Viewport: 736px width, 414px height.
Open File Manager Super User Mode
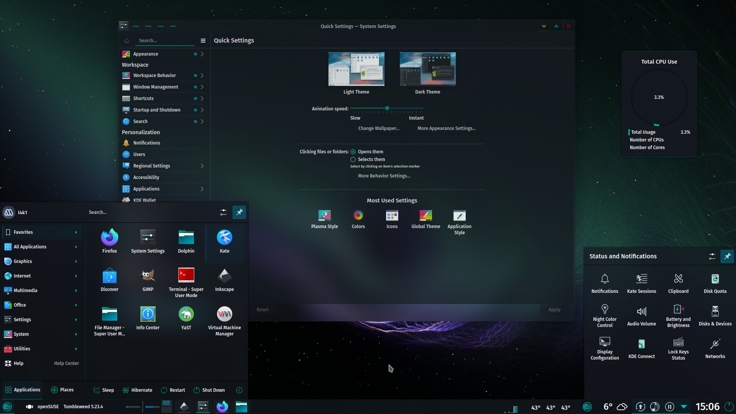pos(110,321)
